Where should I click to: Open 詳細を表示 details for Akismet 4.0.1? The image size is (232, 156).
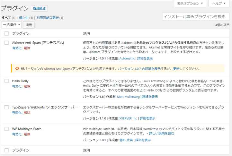(145, 58)
